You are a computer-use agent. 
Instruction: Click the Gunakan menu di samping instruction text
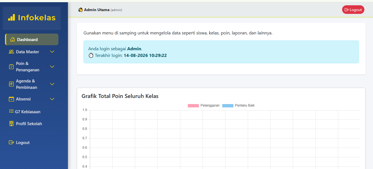178,33
